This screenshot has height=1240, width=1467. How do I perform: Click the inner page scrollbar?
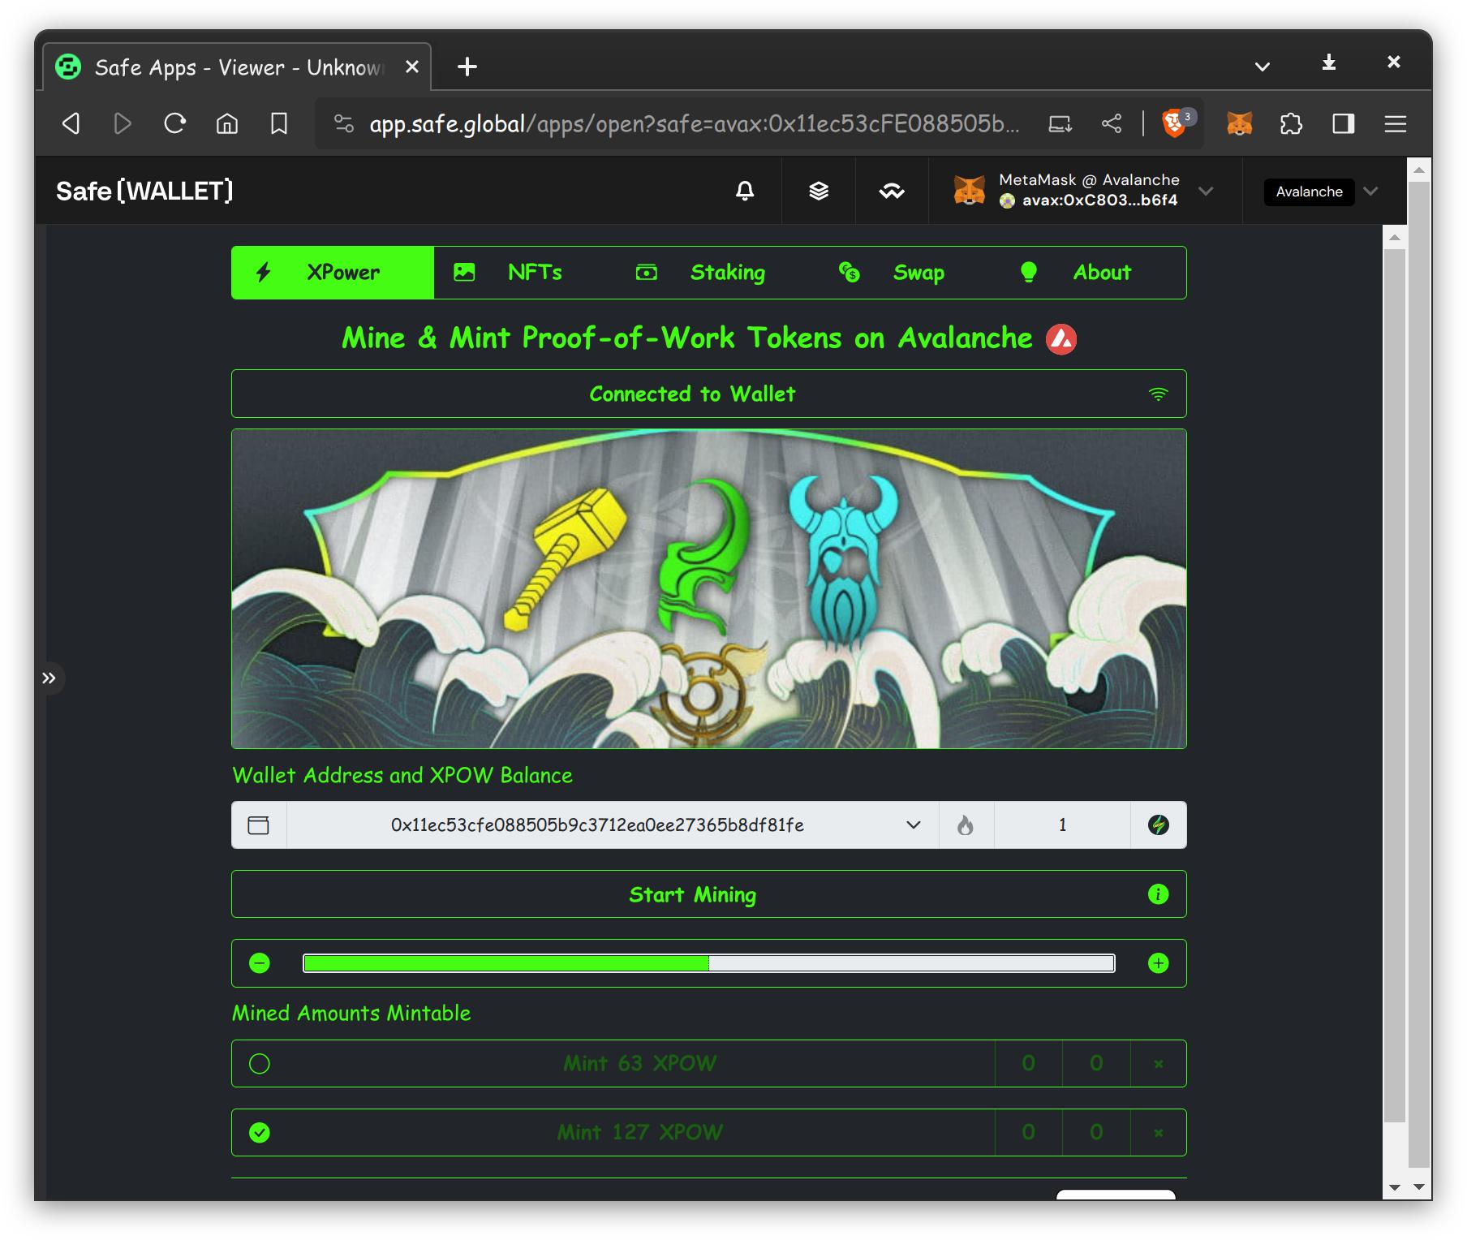click(1394, 686)
